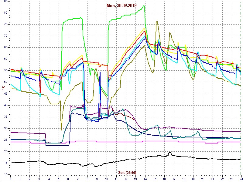Click hour 12 on the time axis

[x=126, y=179]
